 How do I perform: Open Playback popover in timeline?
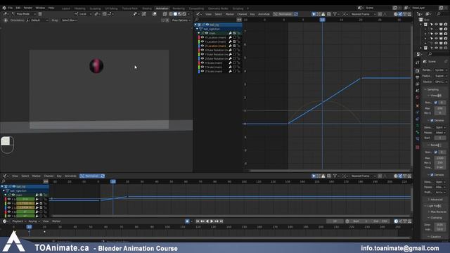coord(19,221)
